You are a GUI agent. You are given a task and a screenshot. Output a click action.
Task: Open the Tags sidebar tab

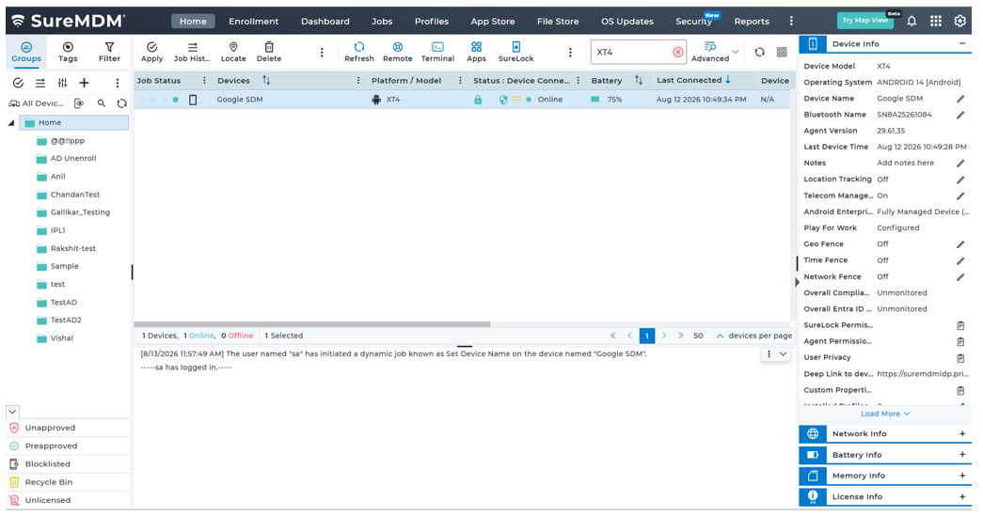[x=68, y=52]
